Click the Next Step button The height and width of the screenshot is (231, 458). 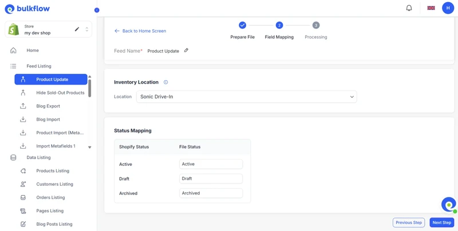pyautogui.click(x=441, y=222)
